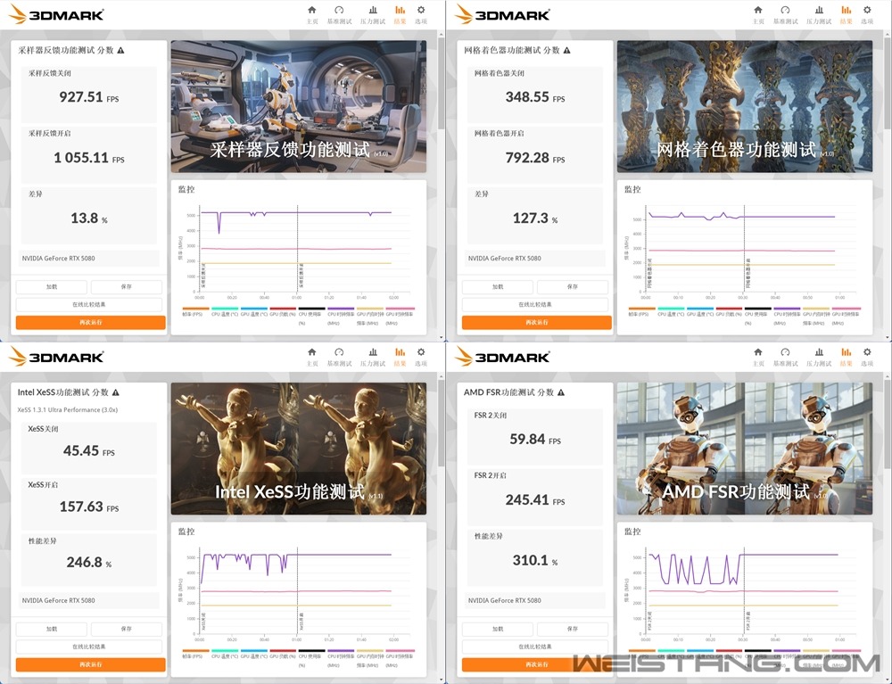Toggle CPU 温度 legend in Sampler Feedback chart

225,314
